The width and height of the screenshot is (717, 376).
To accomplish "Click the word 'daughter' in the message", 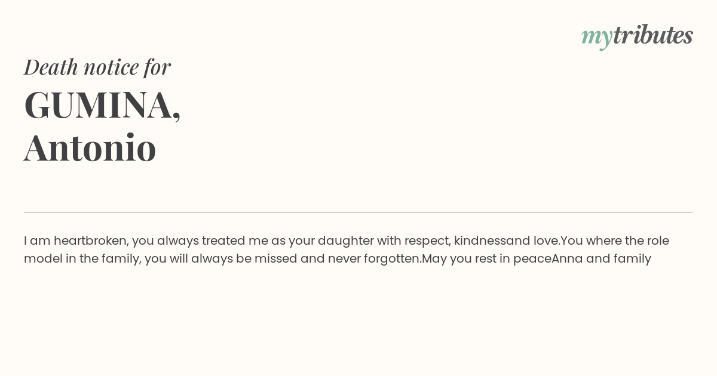I will click(x=346, y=241).
